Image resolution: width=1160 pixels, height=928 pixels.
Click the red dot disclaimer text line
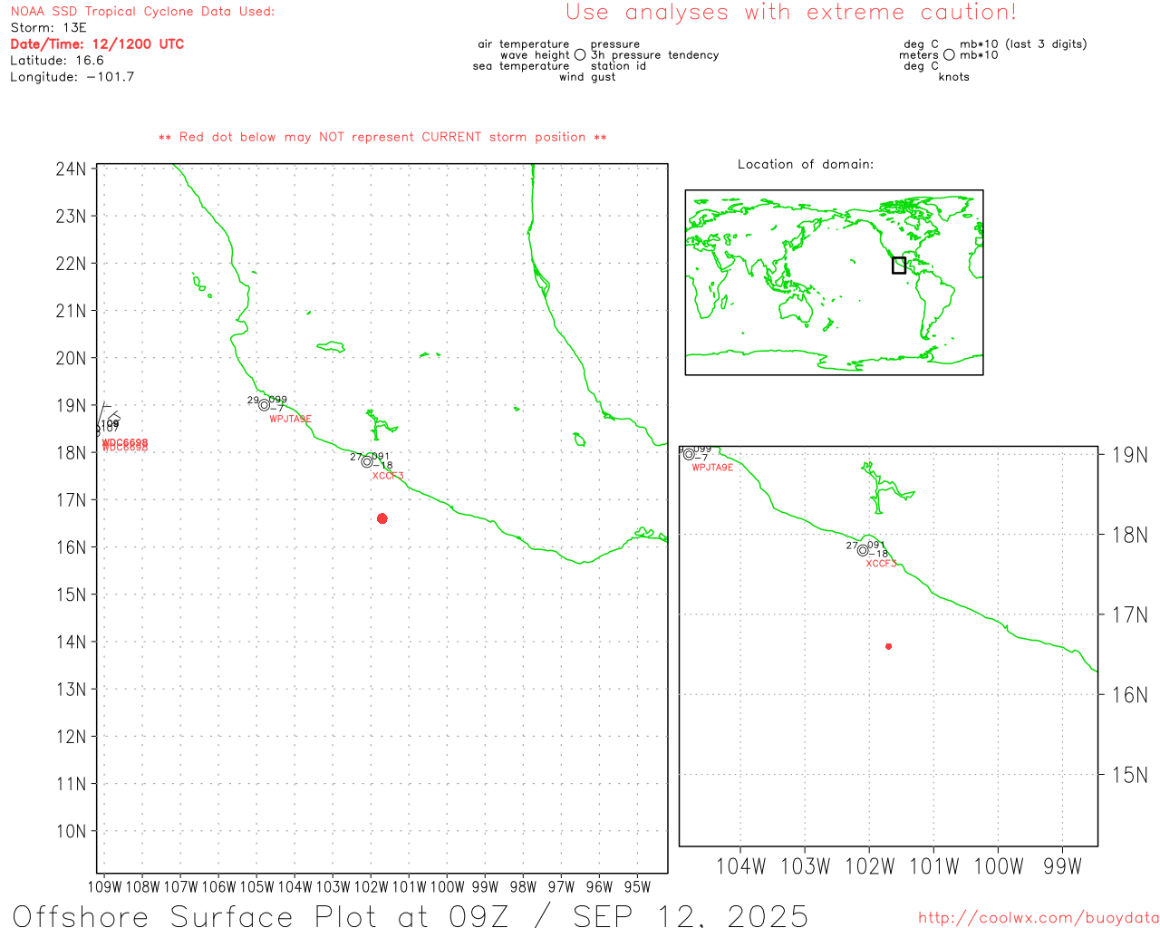pos(382,137)
